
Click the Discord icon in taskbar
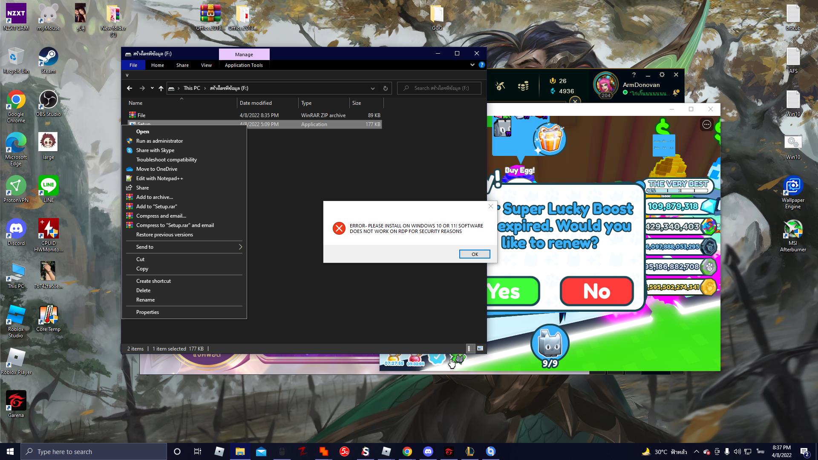coord(428,451)
